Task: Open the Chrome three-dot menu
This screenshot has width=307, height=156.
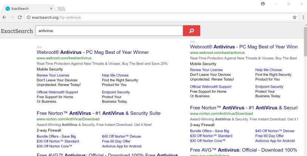Action: (303, 17)
